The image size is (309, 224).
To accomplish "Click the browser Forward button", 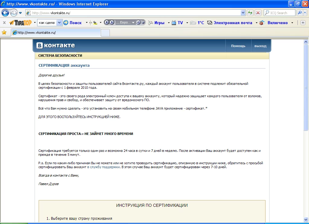I will (14, 13).
